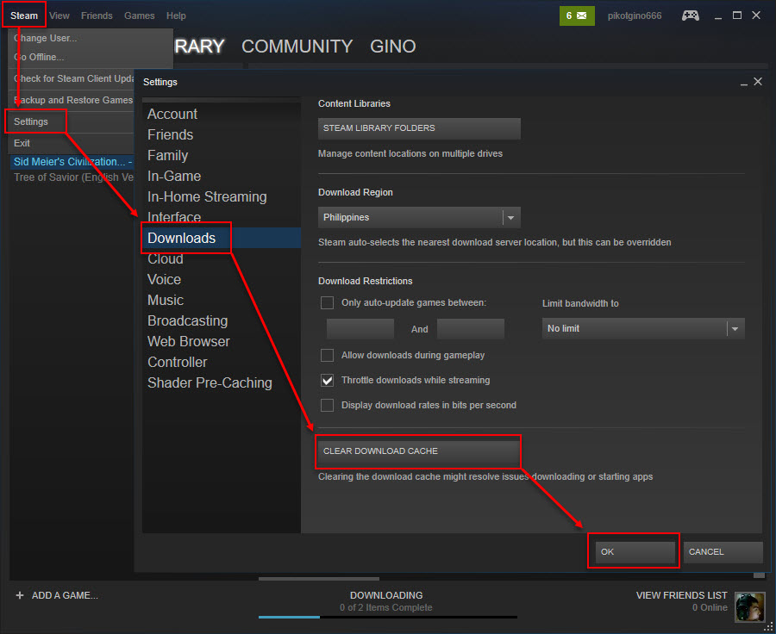Minimize the Settings dialog
This screenshot has width=776, height=634.
(744, 83)
